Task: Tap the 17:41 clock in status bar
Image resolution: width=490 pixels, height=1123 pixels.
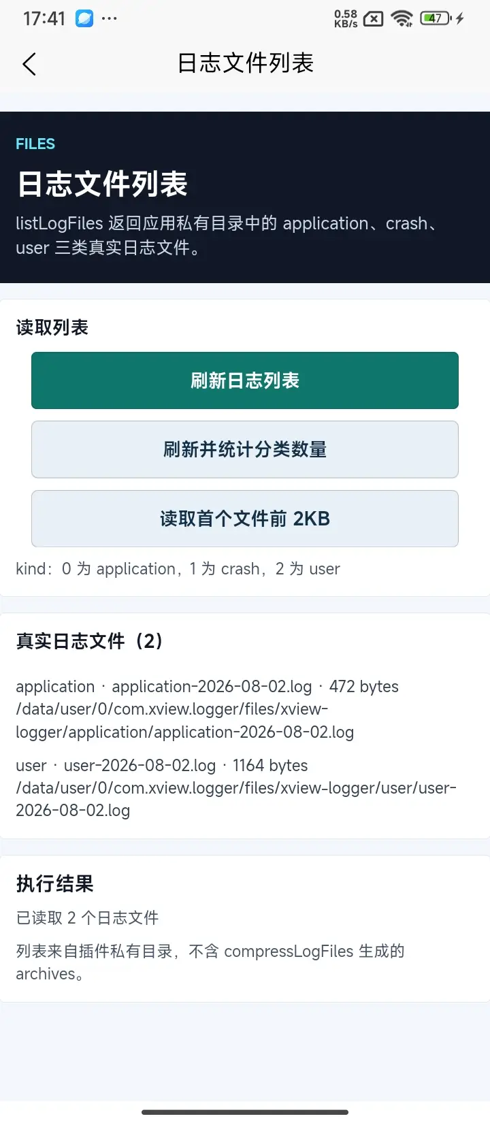Action: pos(44,18)
